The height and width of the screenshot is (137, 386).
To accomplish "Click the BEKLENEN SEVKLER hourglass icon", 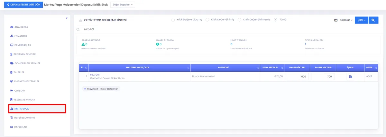I will [12, 54].
